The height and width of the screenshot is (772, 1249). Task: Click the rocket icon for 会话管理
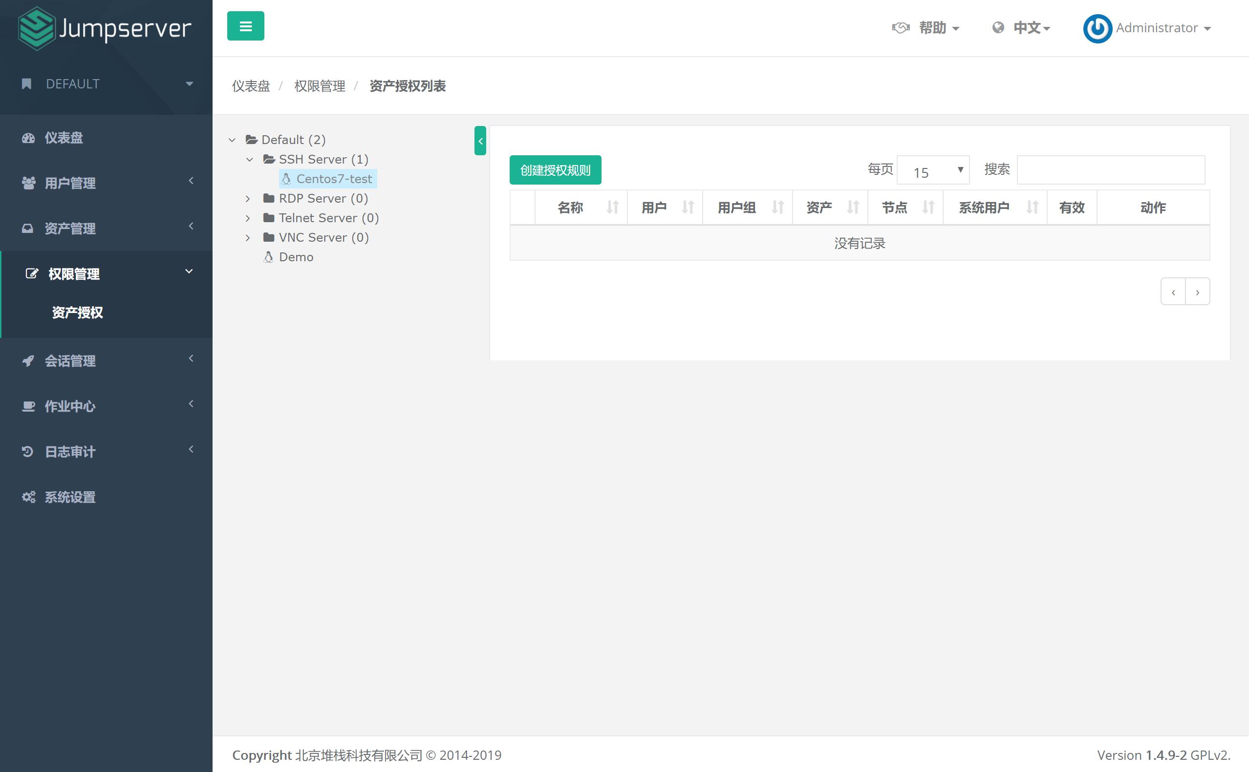point(28,361)
